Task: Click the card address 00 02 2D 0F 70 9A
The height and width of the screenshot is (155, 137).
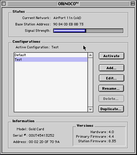Action: pyautogui.click(x=44, y=142)
